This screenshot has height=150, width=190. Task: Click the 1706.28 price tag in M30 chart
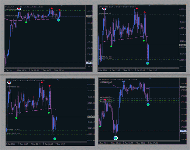click(183, 131)
